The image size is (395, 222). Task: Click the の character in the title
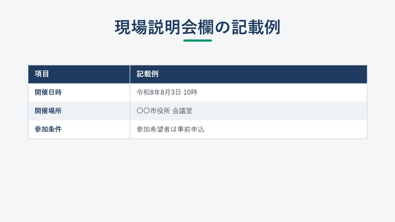(x=222, y=27)
